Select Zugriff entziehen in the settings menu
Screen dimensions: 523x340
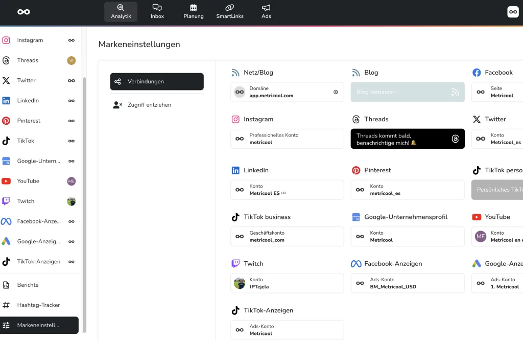tap(149, 105)
